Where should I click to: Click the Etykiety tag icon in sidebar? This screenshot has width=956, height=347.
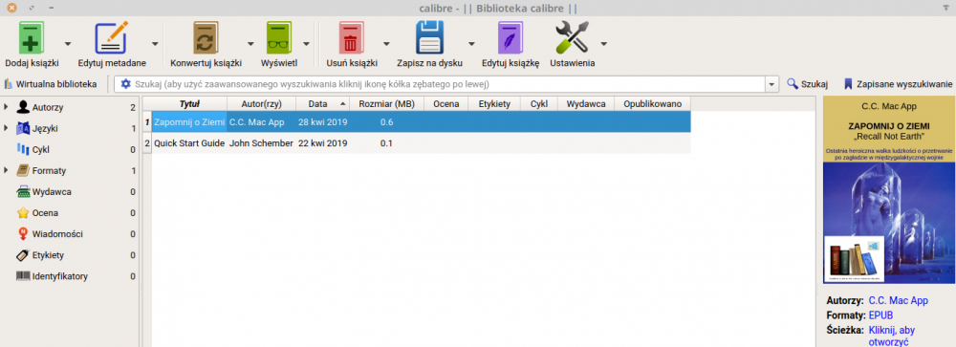click(x=23, y=255)
